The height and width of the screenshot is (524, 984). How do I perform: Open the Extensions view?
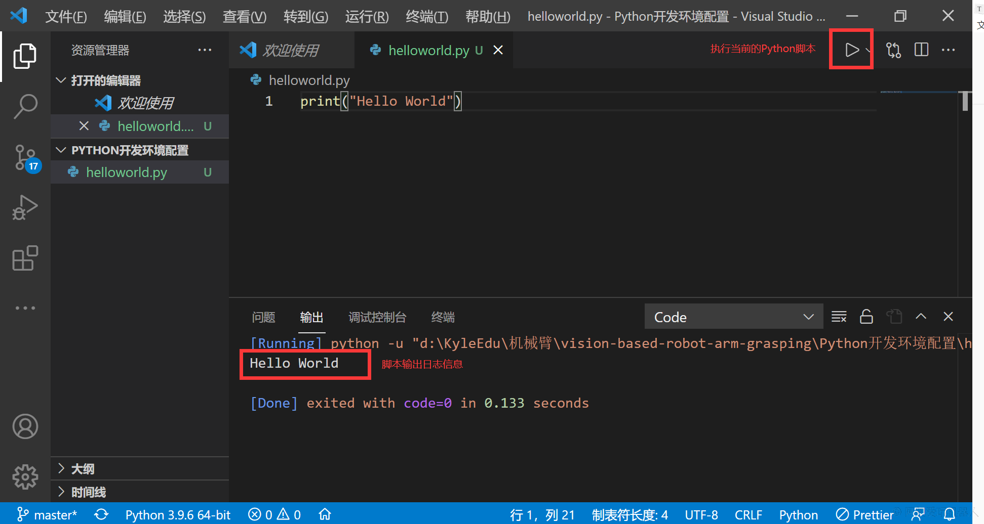(x=25, y=258)
